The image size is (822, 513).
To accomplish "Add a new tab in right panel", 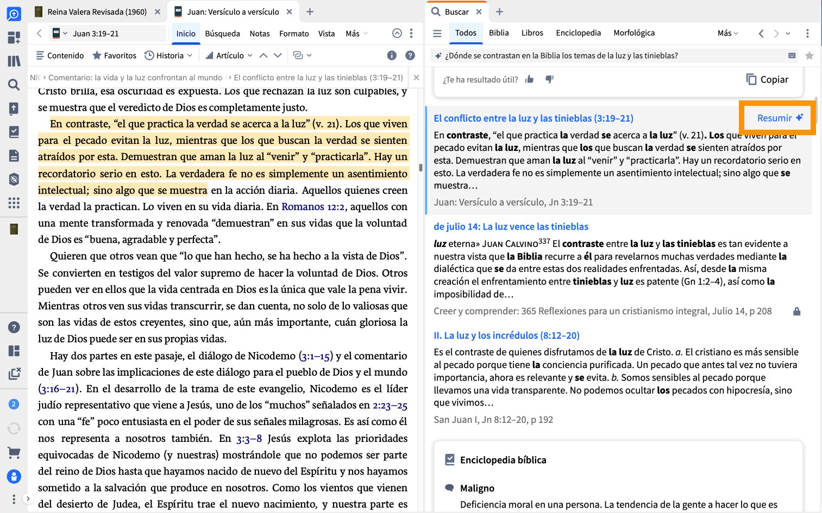I will 500,11.
